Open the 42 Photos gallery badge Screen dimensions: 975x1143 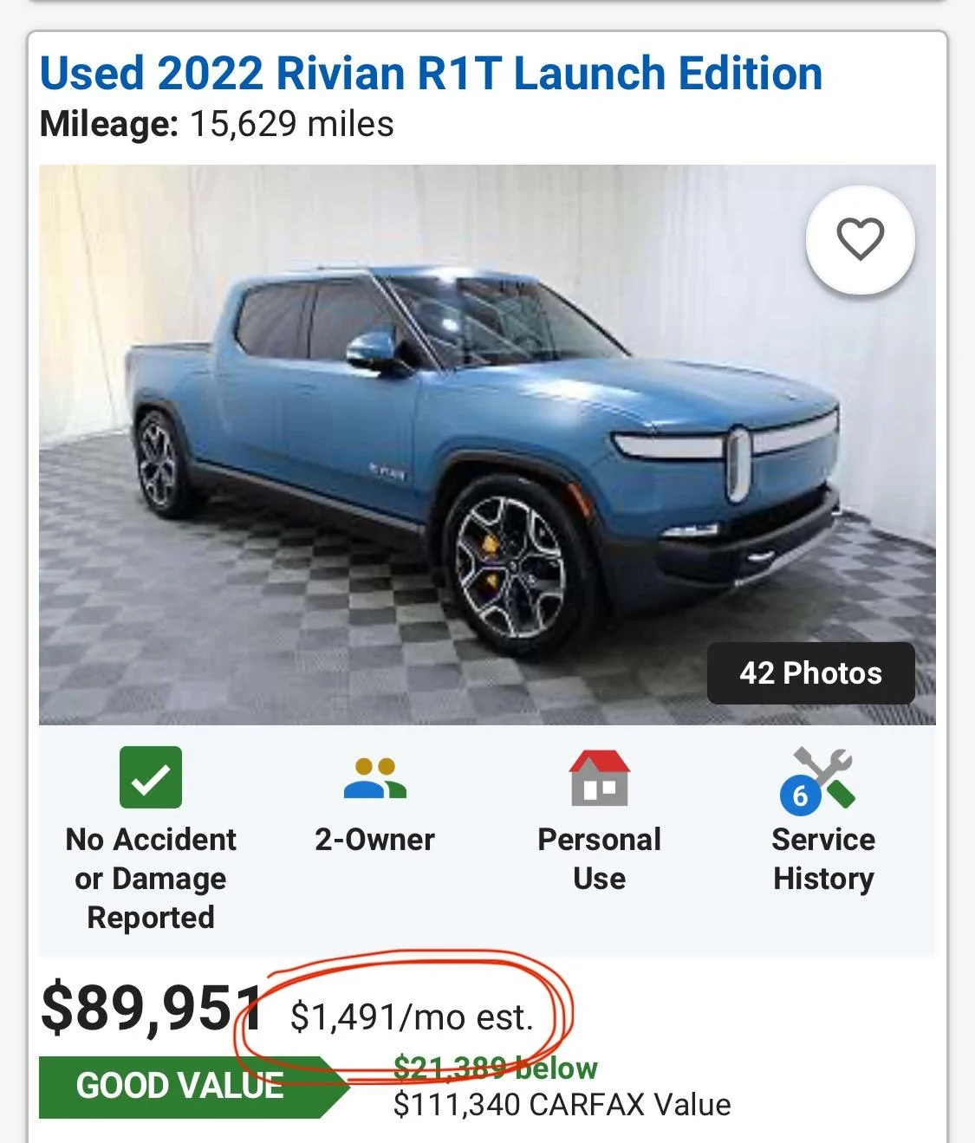pos(810,673)
